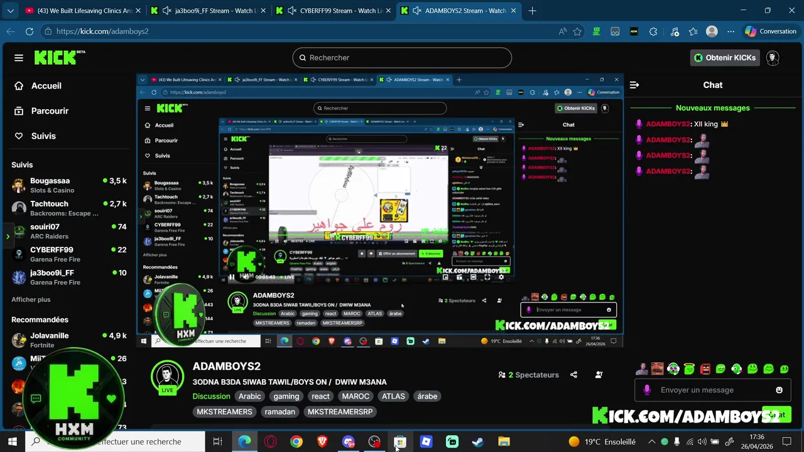
Task: Open a new browser tab
Action: coord(533,11)
